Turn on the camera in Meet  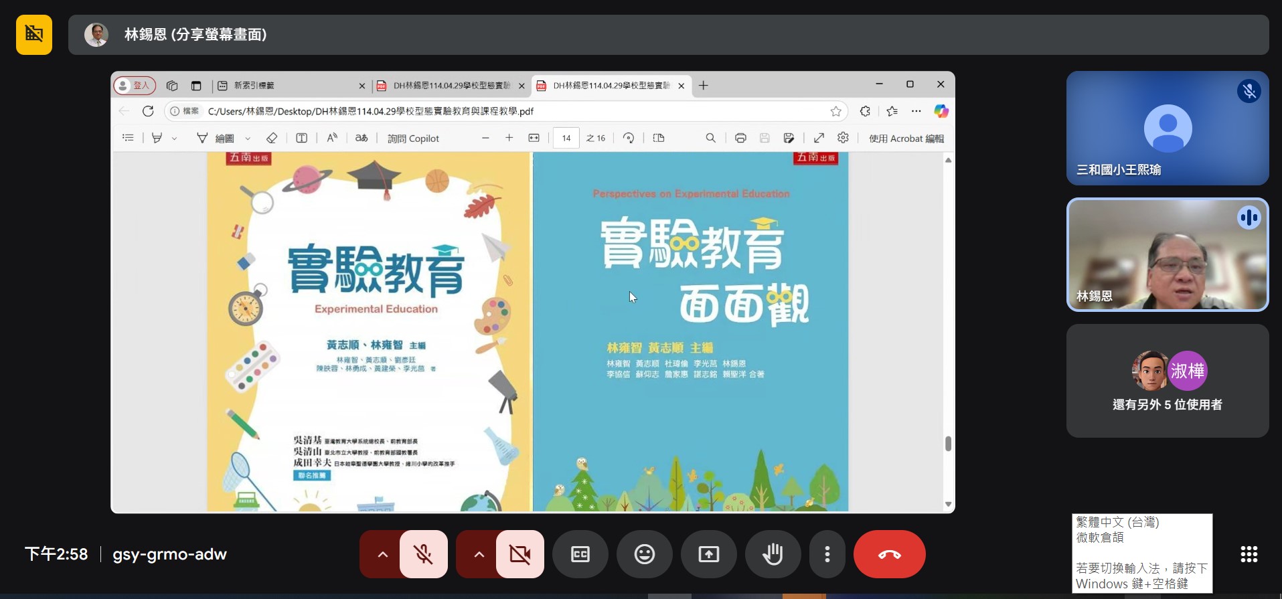tap(520, 554)
